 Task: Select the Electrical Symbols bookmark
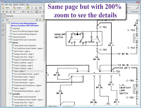click(x=19, y=37)
